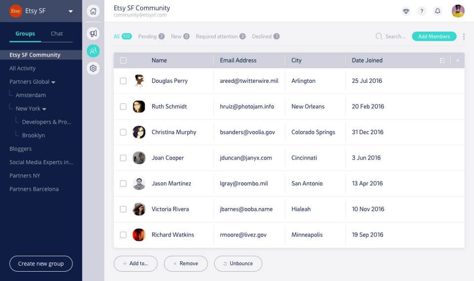474x281 pixels.
Task: Click the Add to... button
Action: click(135, 263)
